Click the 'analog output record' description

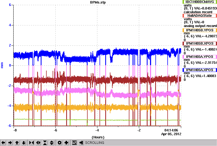(200, 26)
